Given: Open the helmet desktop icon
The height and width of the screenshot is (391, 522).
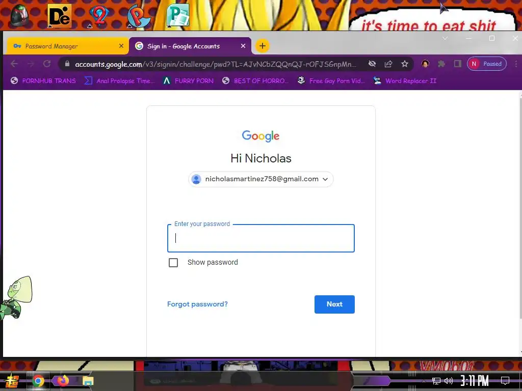Looking at the screenshot, I should click(19, 15).
